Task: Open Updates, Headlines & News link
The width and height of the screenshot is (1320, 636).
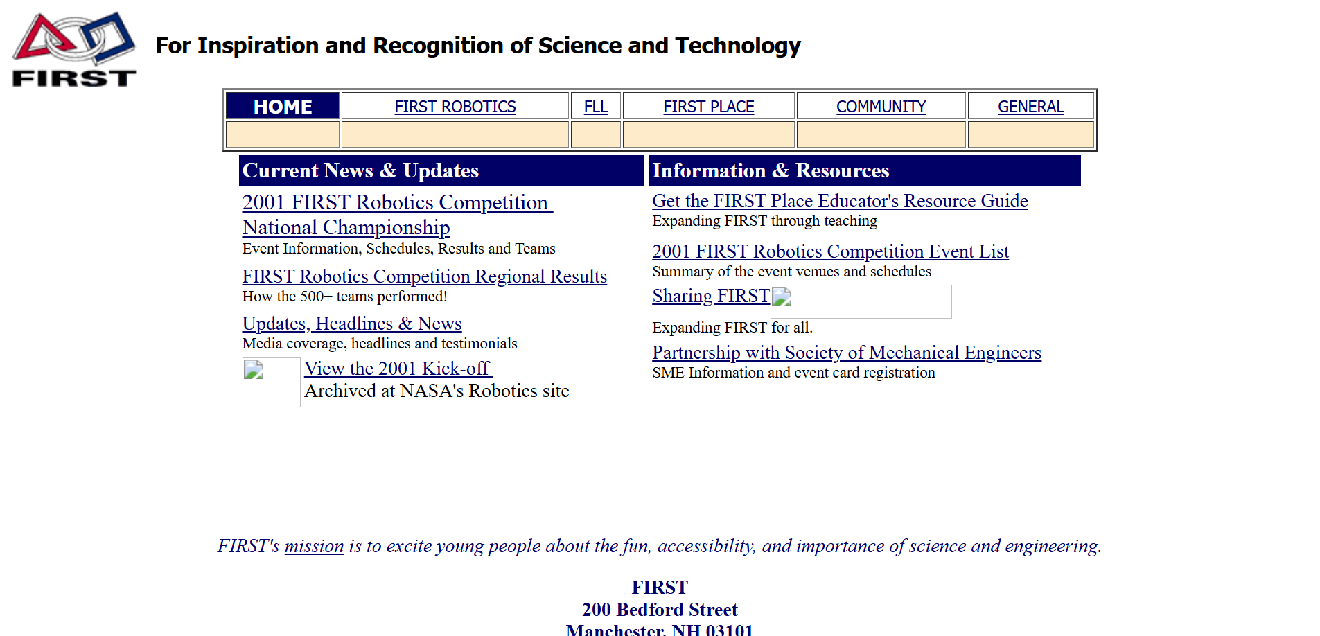Action: 351,324
